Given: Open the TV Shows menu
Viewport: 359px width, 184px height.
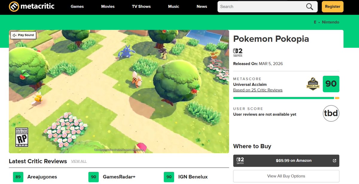Looking at the screenshot, I should tap(141, 7).
